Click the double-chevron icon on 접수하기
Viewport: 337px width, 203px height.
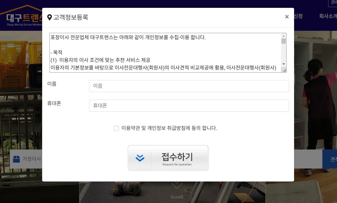click(140, 158)
